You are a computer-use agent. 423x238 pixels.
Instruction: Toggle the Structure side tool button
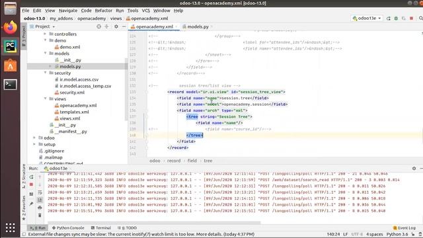pyautogui.click(x=24, y=177)
